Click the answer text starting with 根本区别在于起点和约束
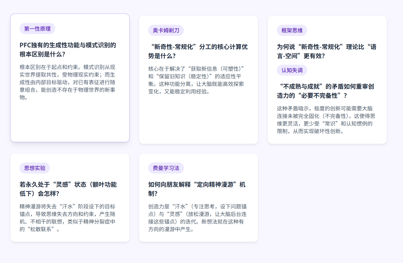 67,82
